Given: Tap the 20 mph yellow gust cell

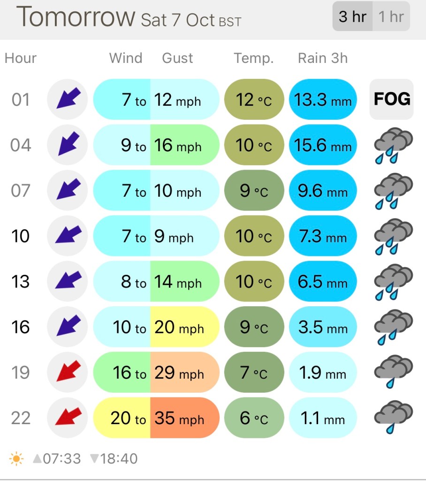Looking at the screenshot, I should pyautogui.click(x=184, y=327).
